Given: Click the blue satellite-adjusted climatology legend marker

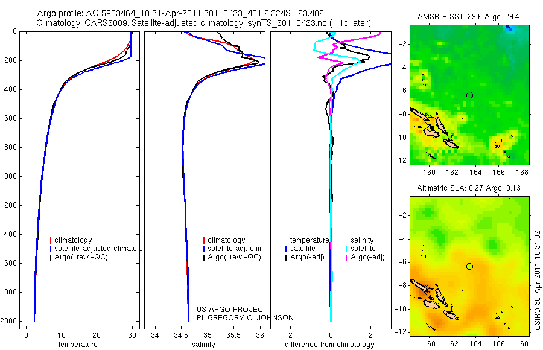Looking at the screenshot, I should pyautogui.click(x=51, y=249).
